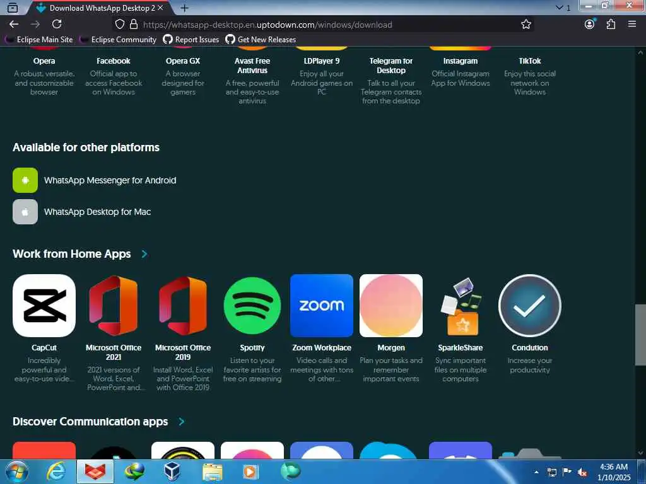Open the Microsoft Office 2019 icon

coord(183,306)
